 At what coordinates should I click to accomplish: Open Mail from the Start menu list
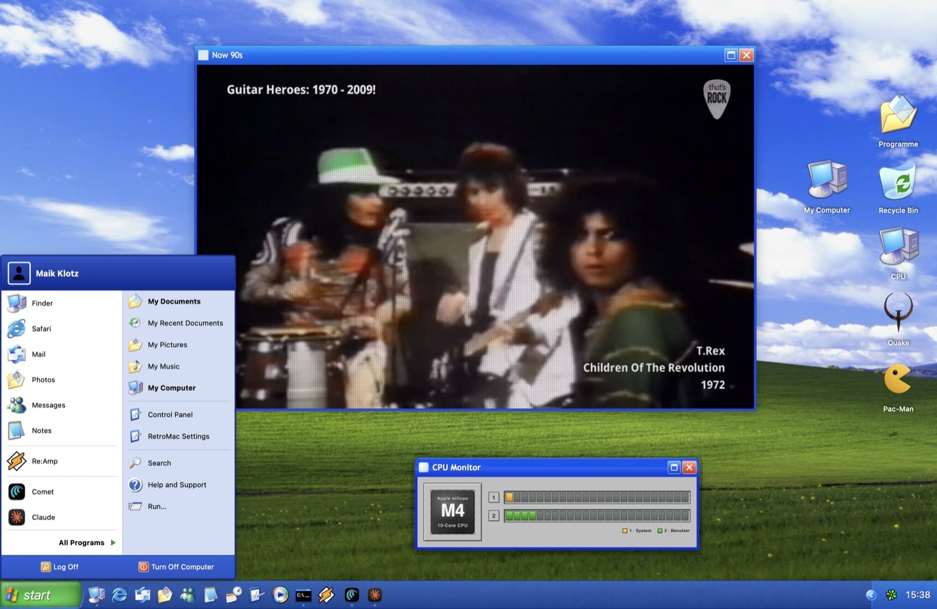click(x=61, y=354)
